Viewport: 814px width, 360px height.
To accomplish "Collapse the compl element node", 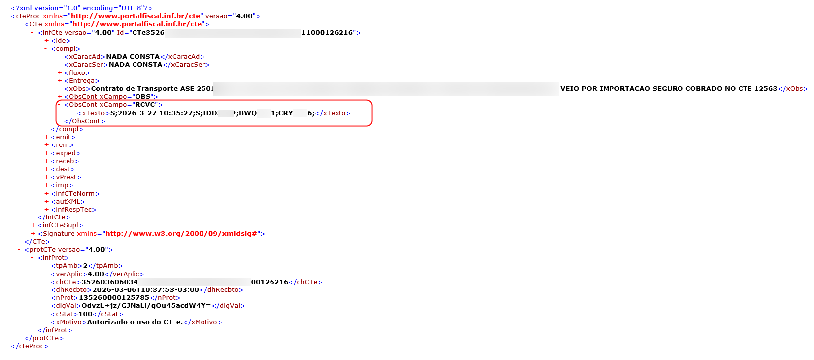I will (47, 49).
